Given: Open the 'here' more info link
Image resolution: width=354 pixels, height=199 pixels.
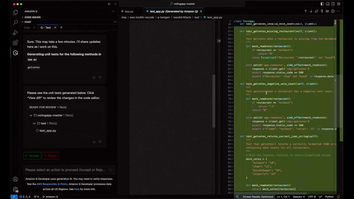Looking at the screenshot, I should [77, 189].
